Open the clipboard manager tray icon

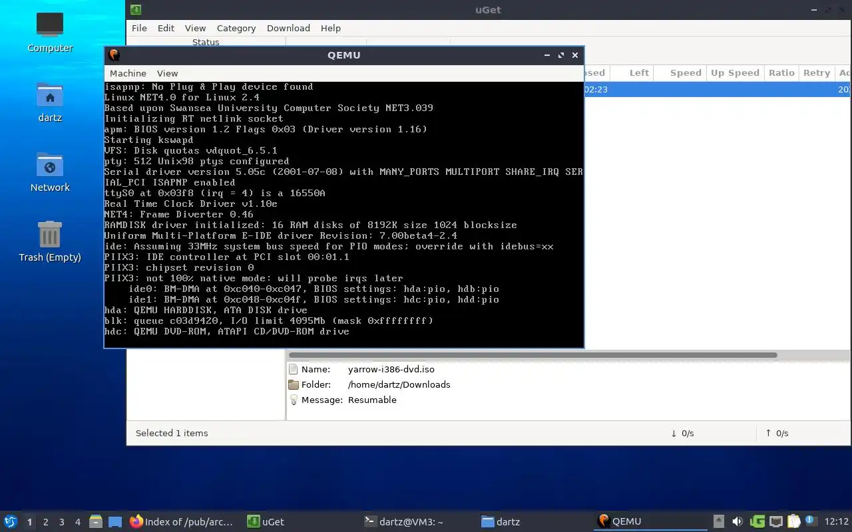793,522
